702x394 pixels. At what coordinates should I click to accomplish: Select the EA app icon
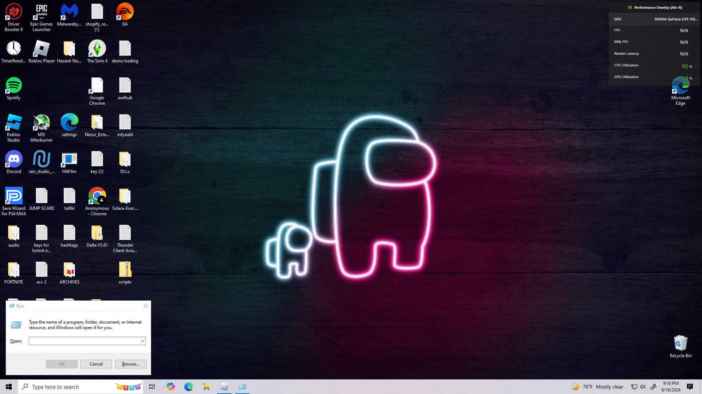(125, 12)
